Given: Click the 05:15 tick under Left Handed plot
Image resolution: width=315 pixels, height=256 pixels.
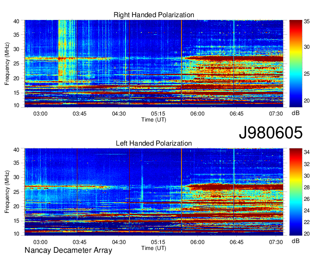Looking at the screenshot, I should click(158, 242).
